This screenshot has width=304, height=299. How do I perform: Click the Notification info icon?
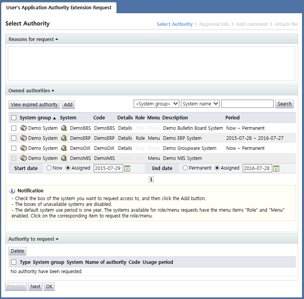pyautogui.click(x=12, y=191)
